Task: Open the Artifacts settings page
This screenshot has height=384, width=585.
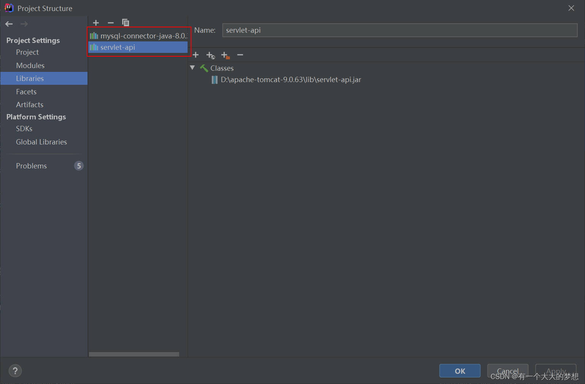Action: 30,105
